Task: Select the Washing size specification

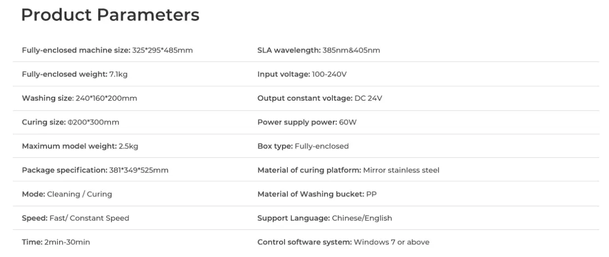Action: 79,98
